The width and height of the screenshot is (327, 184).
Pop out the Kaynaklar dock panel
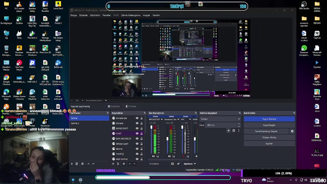(145, 113)
